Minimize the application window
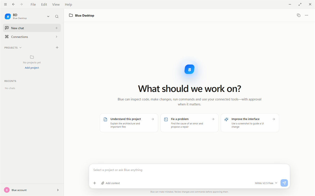The image size is (315, 196). tap(290, 4)
